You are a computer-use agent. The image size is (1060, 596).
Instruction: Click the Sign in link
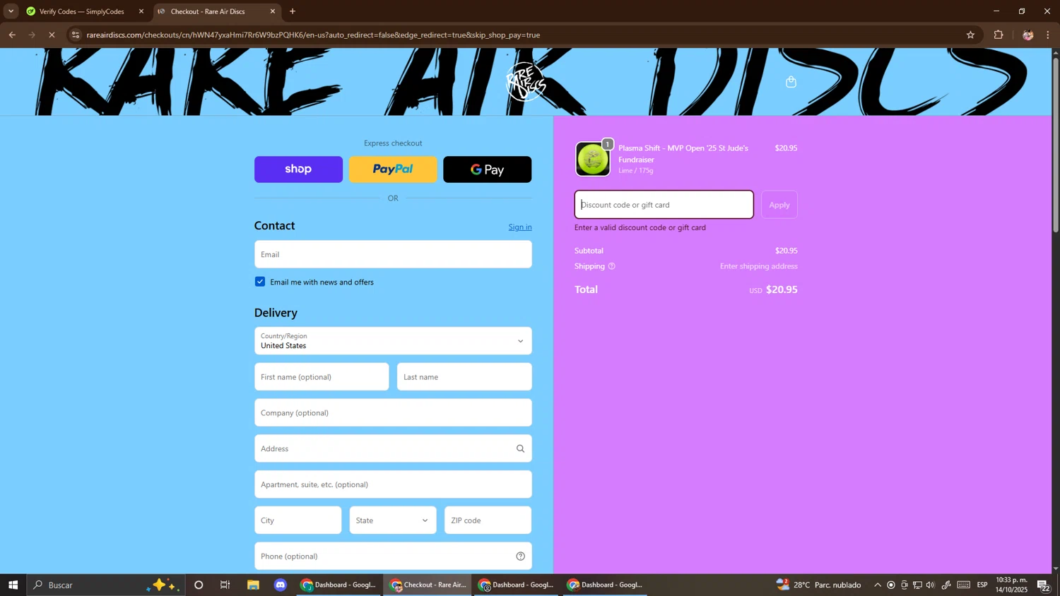click(x=520, y=227)
